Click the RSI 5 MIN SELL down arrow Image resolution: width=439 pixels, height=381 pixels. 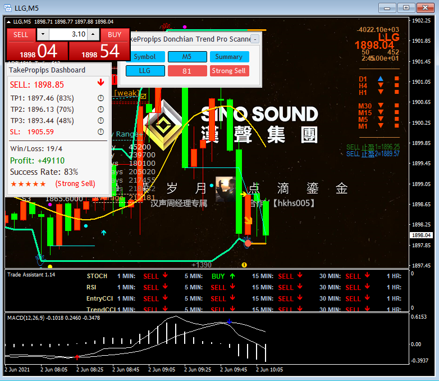232,286
